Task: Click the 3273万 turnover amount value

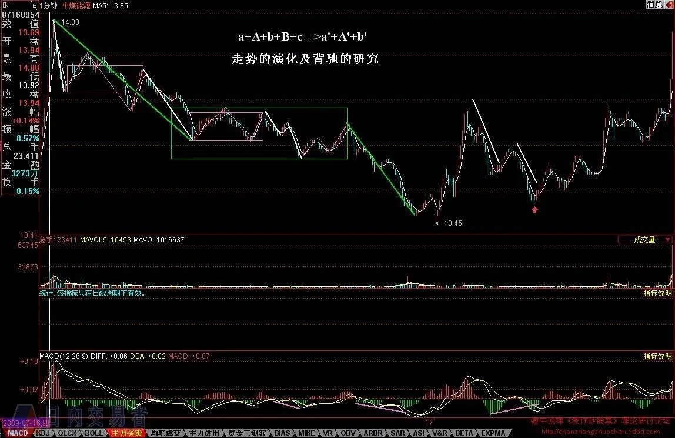Action: coord(25,173)
